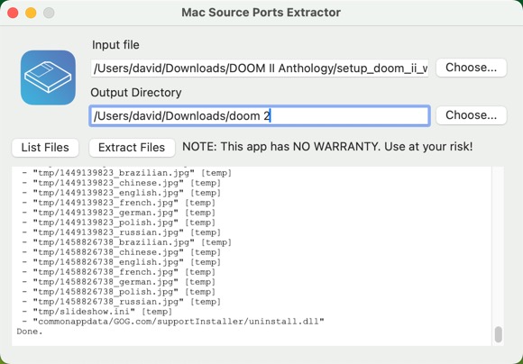Screen dimensions: 523x364
Task: Click the Output Directory label
Action: pyautogui.click(x=136, y=92)
